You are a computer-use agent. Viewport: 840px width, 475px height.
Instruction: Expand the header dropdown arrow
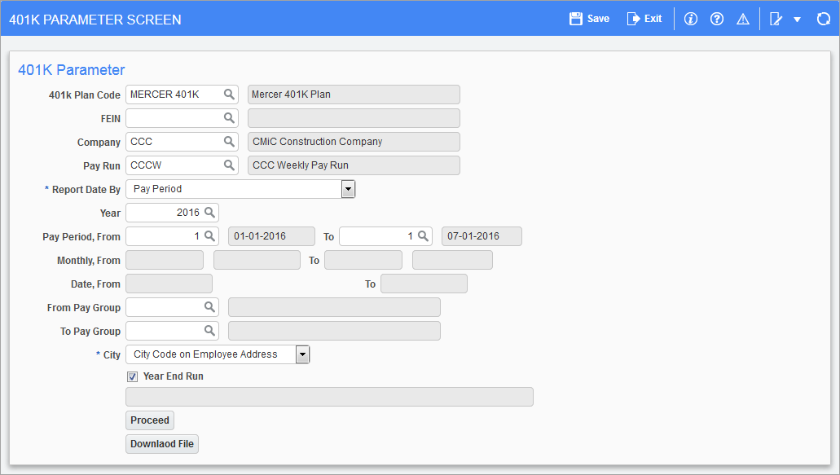point(797,20)
